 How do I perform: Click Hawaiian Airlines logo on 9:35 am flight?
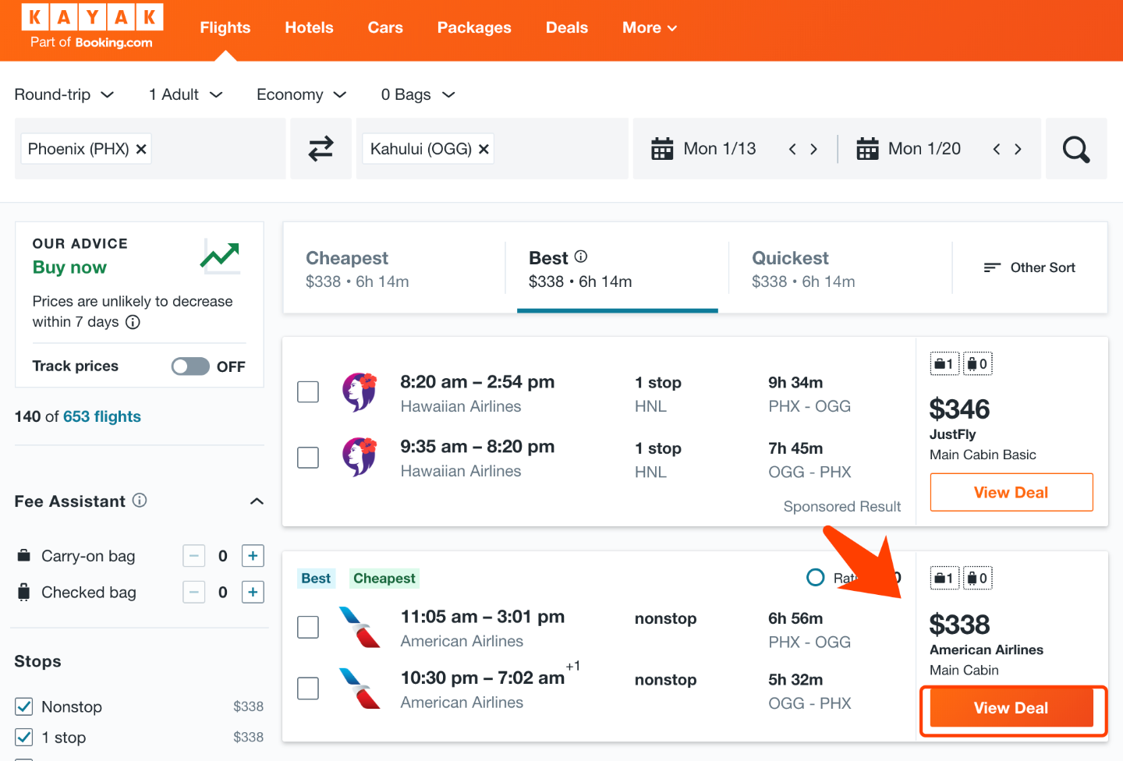point(360,457)
